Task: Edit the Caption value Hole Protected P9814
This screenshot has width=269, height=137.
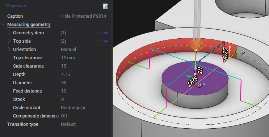Action: (x=84, y=16)
